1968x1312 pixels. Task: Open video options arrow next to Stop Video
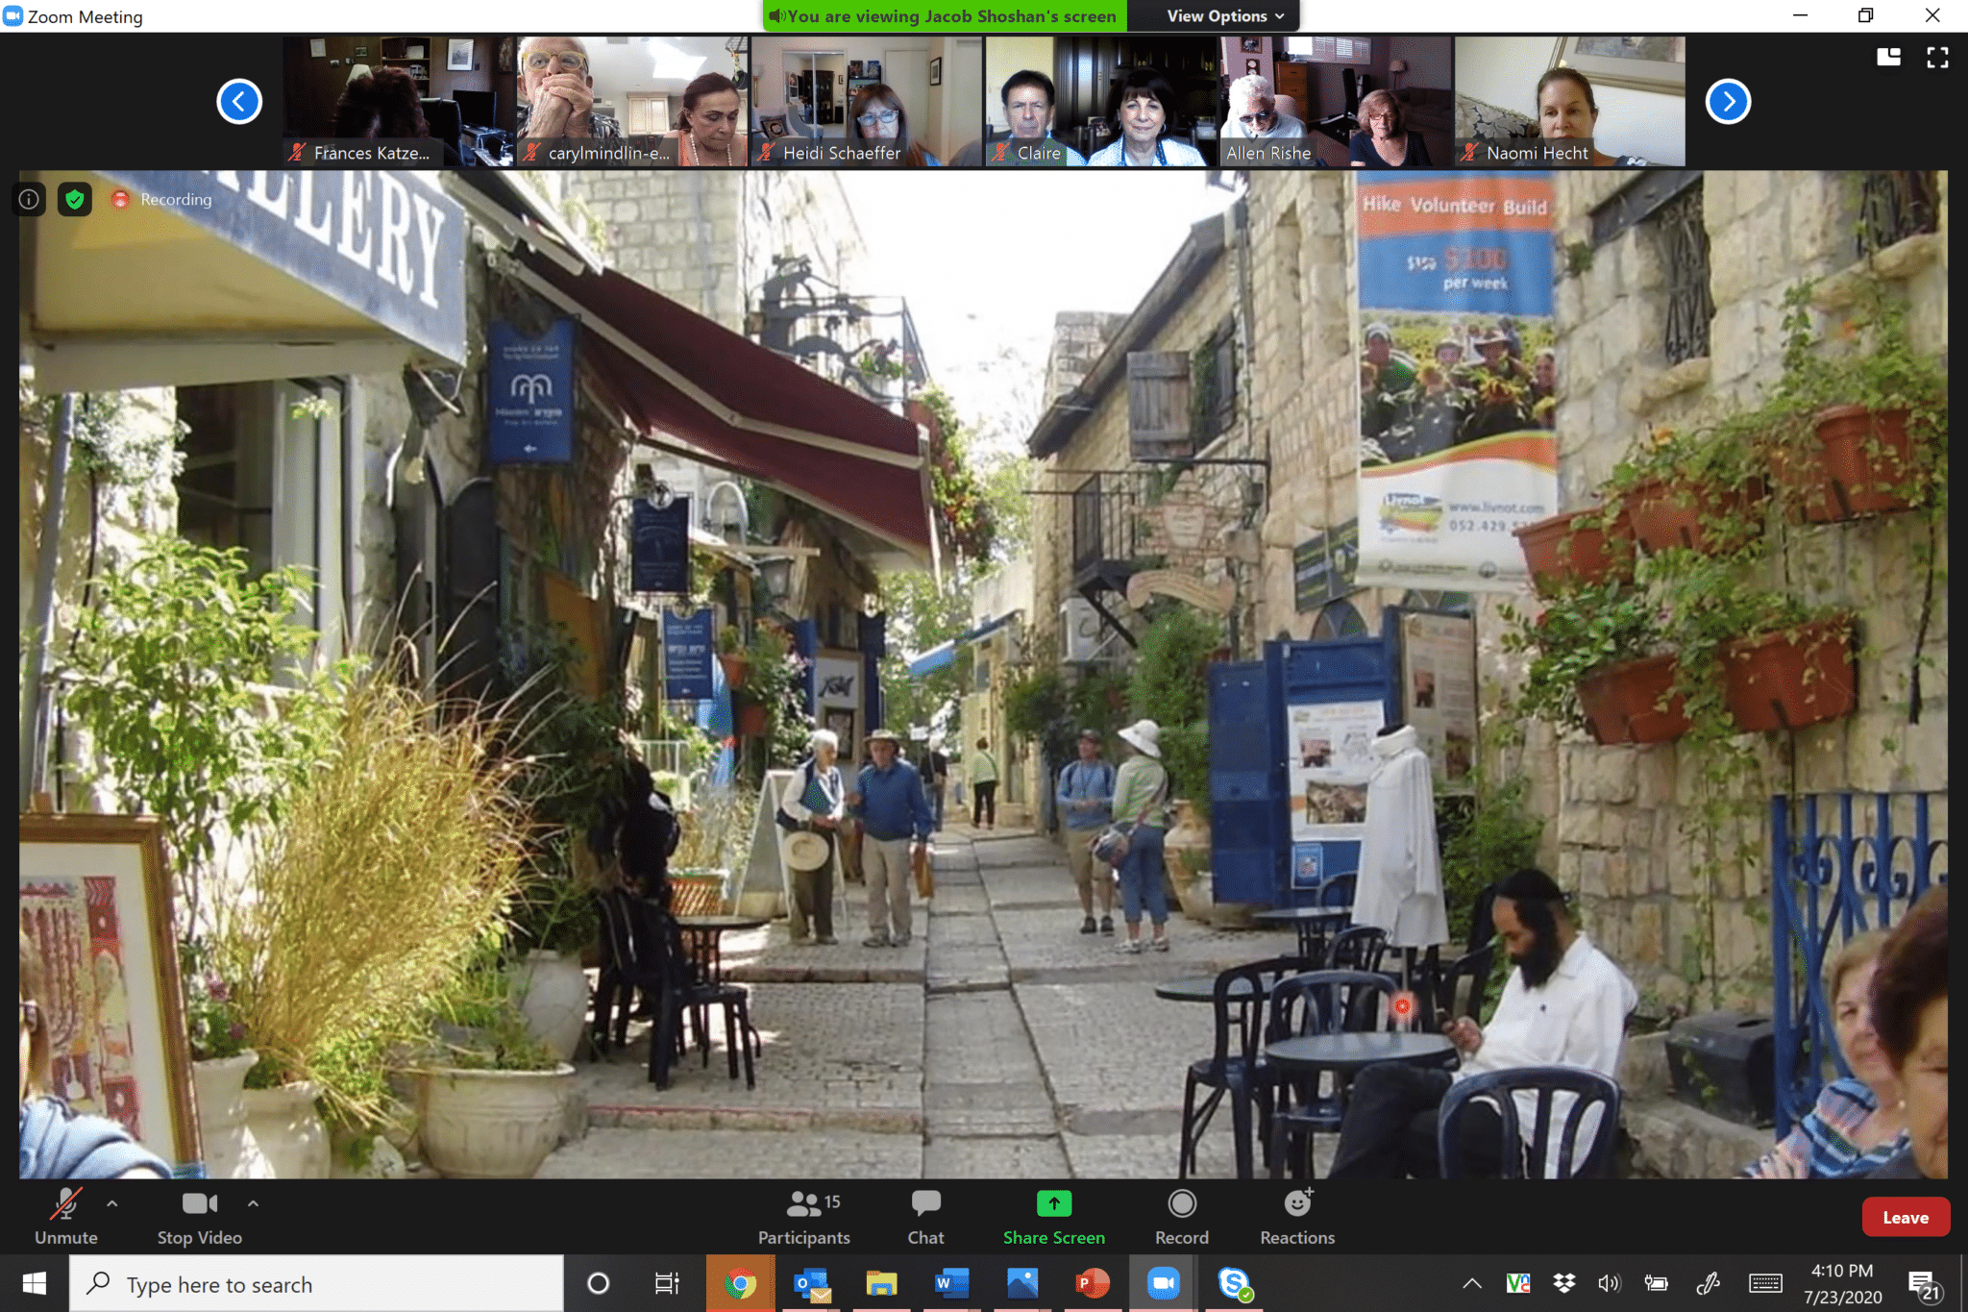pos(253,1202)
